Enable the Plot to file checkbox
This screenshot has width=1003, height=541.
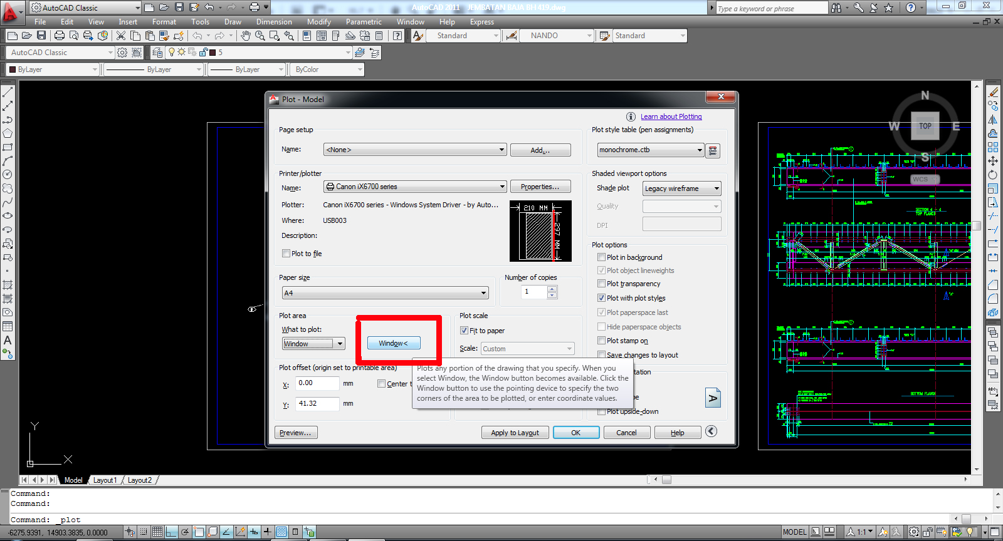pyautogui.click(x=286, y=254)
